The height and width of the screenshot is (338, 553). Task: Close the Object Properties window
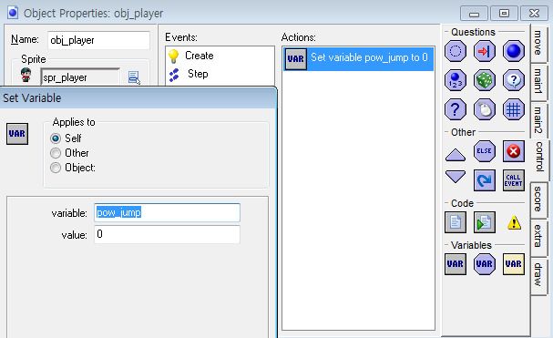coord(534,14)
